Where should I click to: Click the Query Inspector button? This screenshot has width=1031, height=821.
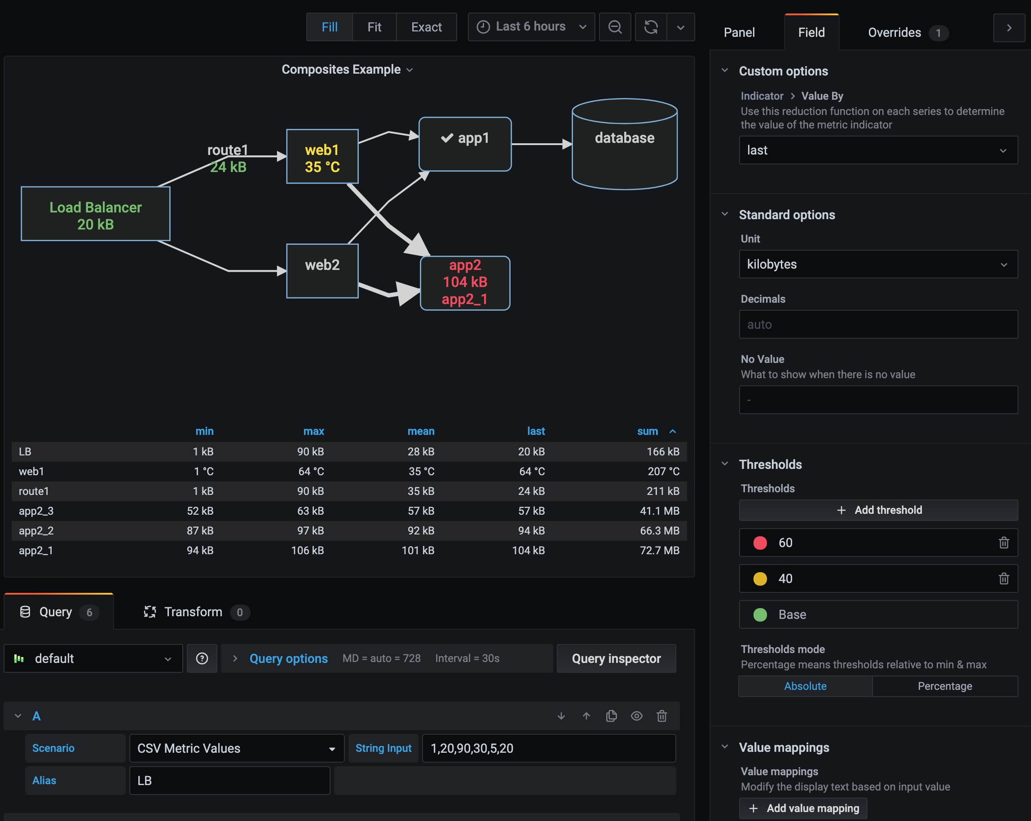pos(616,658)
